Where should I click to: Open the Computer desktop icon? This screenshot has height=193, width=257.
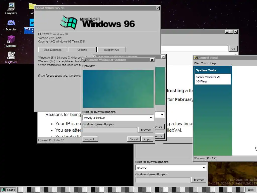pos(11,9)
